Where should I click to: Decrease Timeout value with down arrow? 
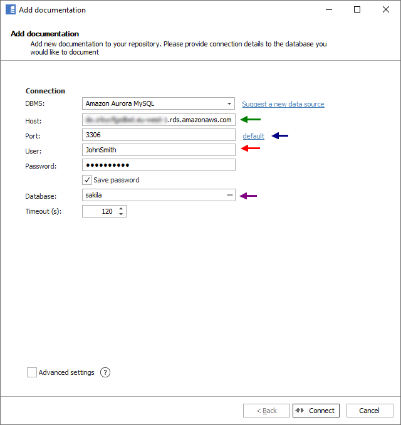(x=121, y=214)
